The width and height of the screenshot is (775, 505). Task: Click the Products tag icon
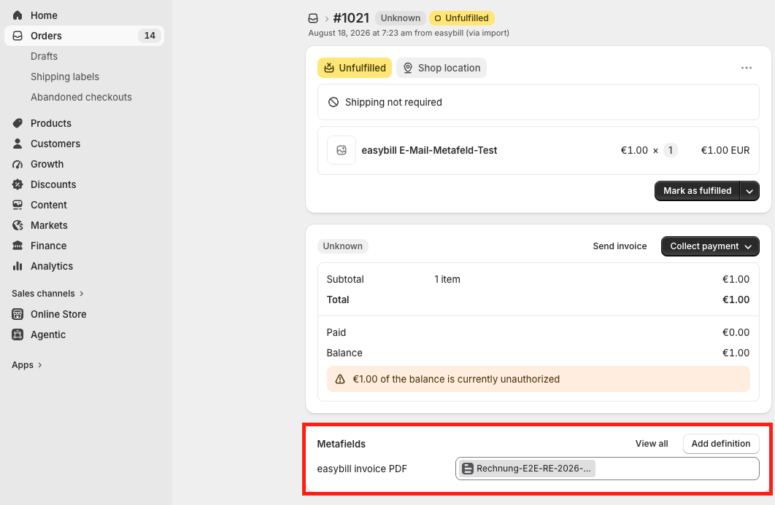18,123
